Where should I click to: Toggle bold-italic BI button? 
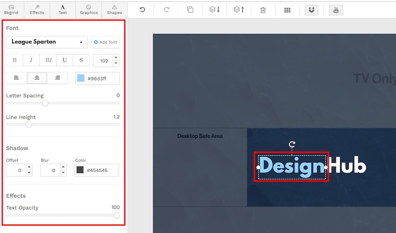(x=48, y=60)
